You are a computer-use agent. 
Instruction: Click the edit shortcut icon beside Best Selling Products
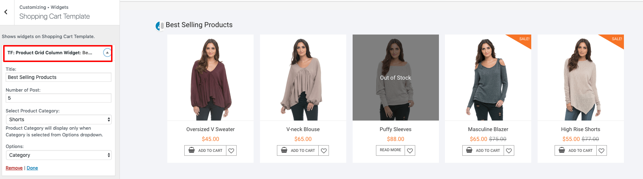160,26
